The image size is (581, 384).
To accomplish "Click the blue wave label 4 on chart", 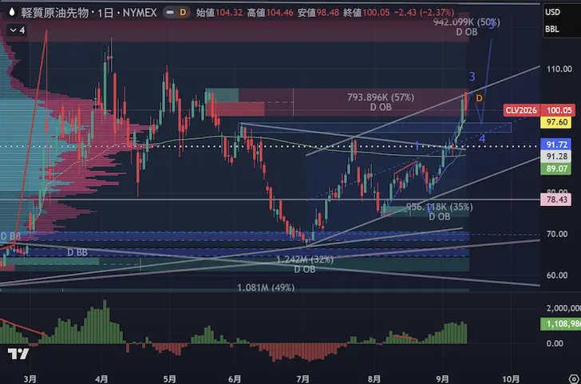I will (x=482, y=139).
